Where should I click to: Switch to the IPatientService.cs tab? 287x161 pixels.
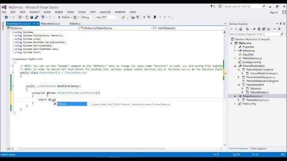(50, 24)
